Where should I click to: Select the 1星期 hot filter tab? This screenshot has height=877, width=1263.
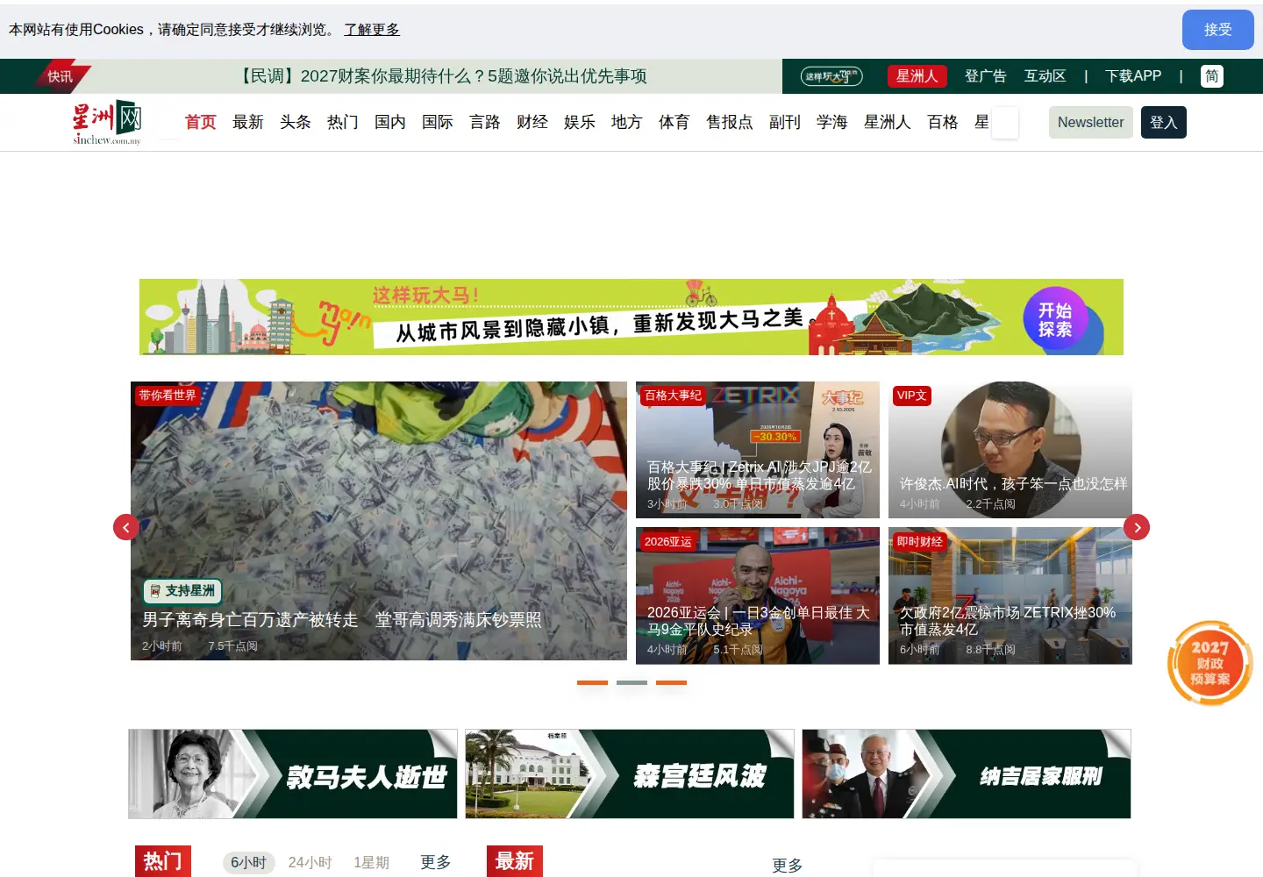click(x=372, y=863)
